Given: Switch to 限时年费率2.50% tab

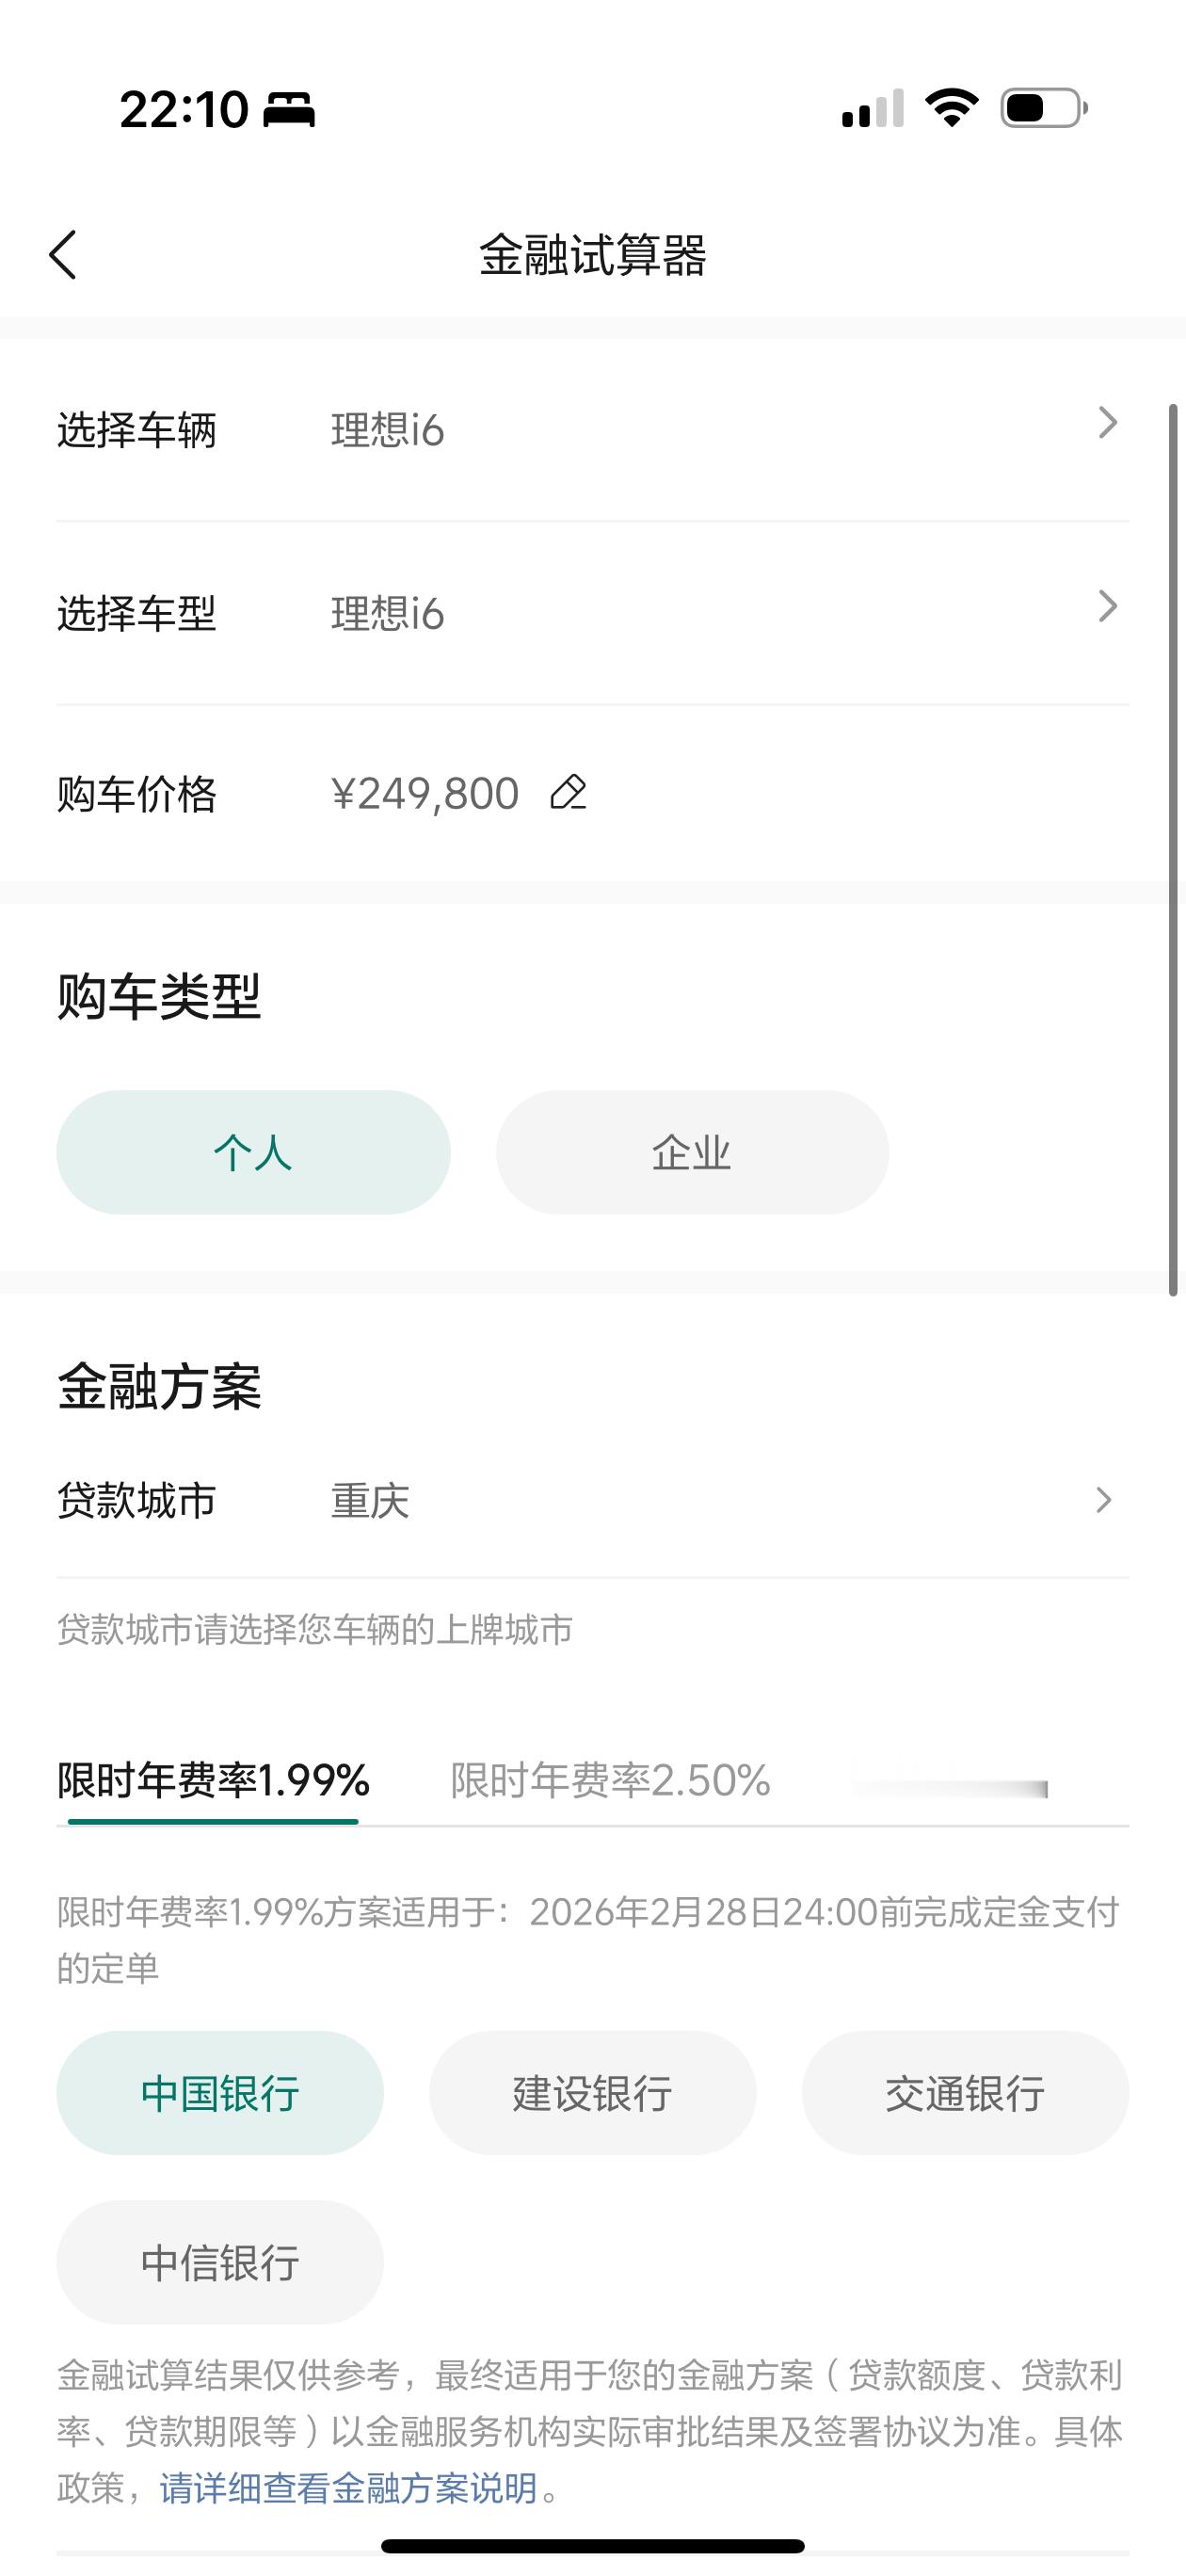Looking at the screenshot, I should coord(610,1781).
